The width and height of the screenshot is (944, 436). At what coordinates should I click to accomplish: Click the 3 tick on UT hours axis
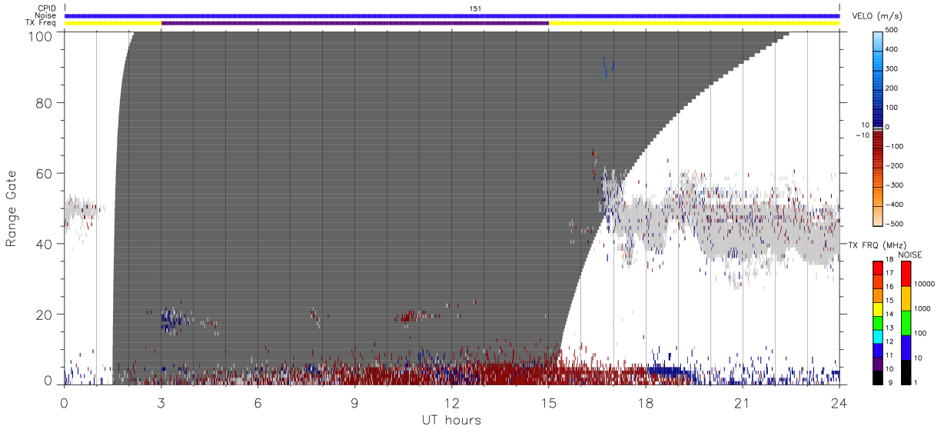161,402
